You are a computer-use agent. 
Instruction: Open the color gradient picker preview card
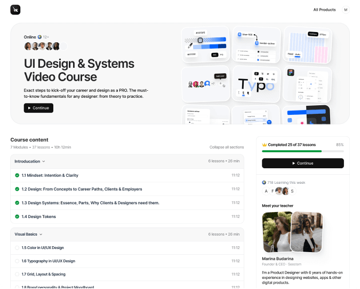(x=205, y=44)
